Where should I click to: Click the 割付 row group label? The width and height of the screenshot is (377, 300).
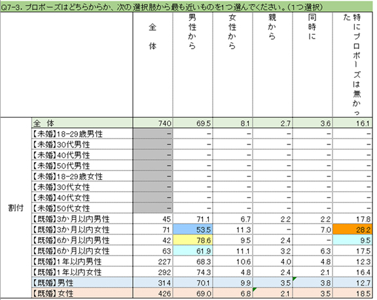click(x=16, y=208)
